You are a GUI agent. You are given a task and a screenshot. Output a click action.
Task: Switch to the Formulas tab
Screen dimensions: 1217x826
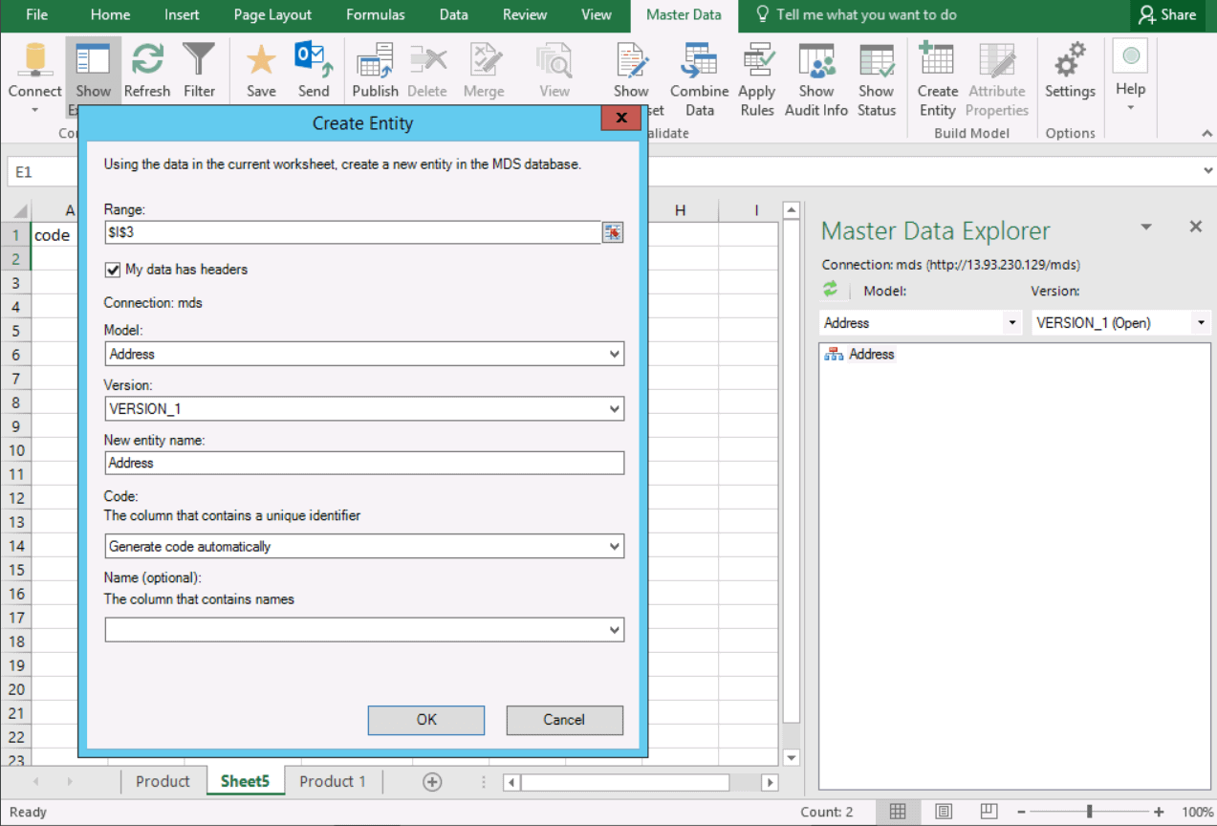376,15
